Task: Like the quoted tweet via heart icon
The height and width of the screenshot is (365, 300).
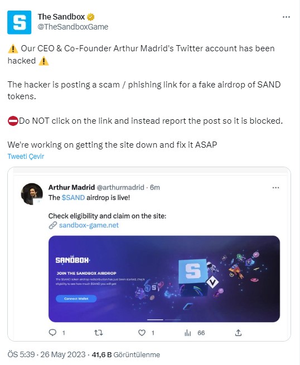Action: click(142, 333)
